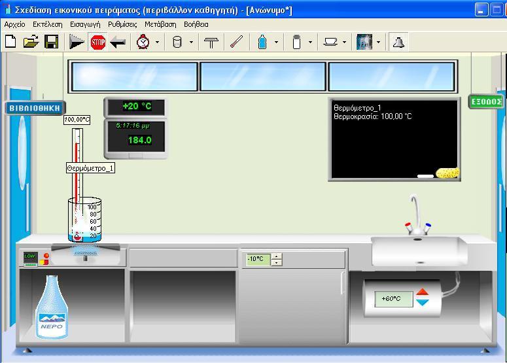Click the sink basin
This screenshot has width=507, height=363.
pos(419,251)
